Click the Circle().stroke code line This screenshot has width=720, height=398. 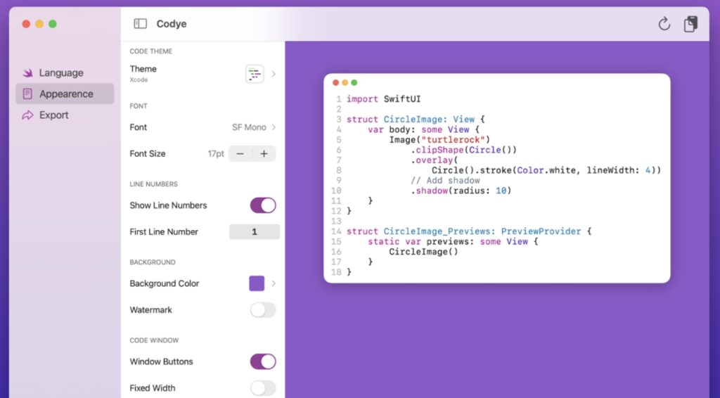[546, 170]
